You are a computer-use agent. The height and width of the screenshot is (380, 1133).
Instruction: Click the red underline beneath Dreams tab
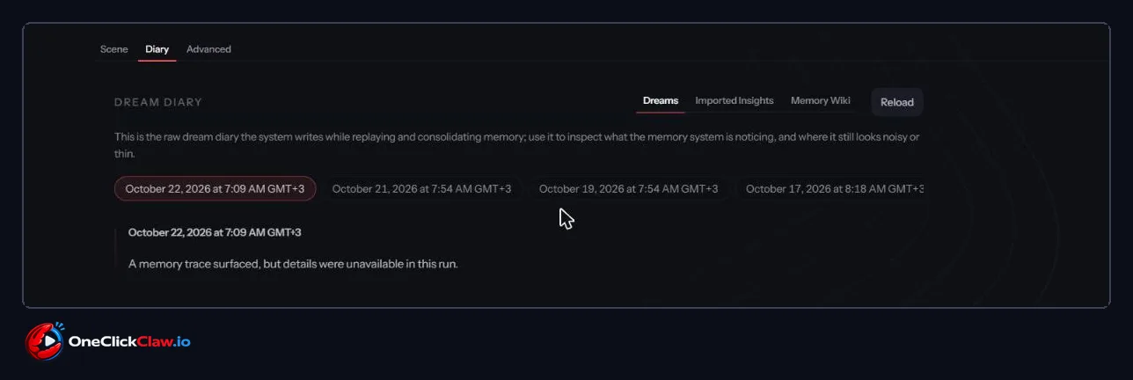661,113
